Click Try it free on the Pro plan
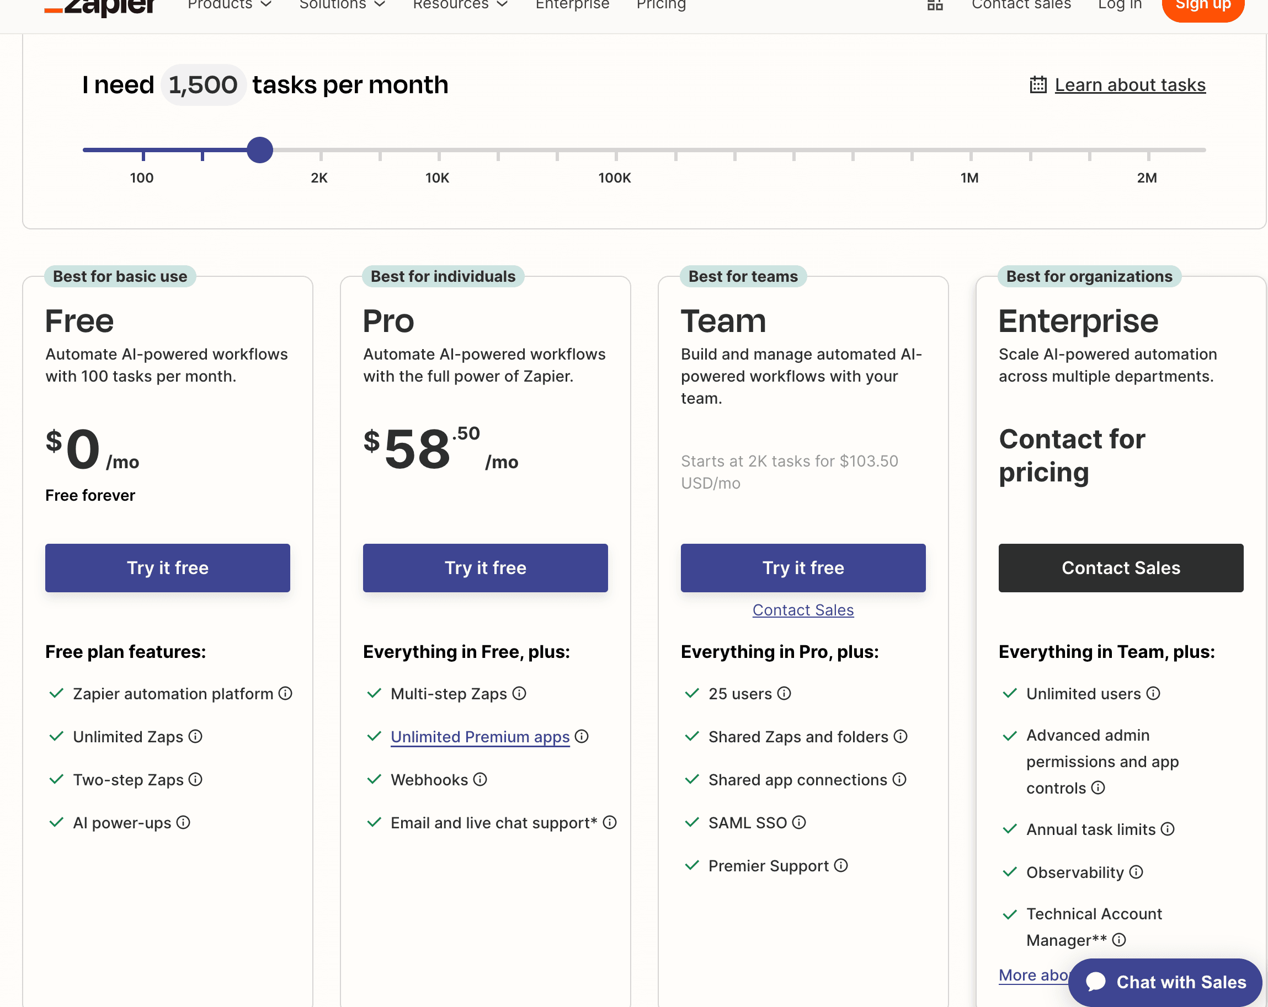 pos(485,568)
